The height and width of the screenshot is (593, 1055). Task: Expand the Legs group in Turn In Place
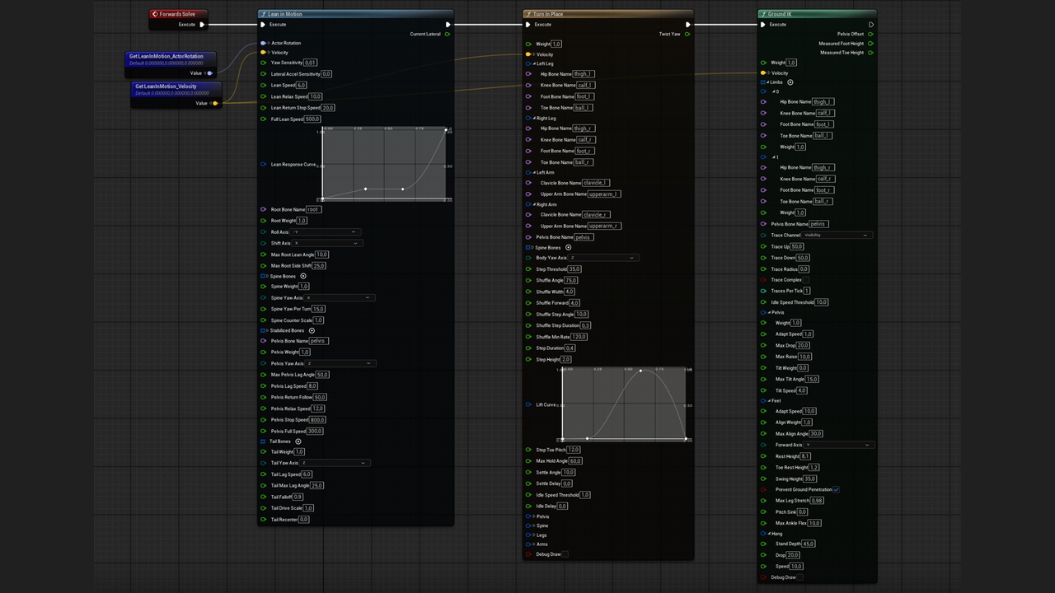click(534, 535)
